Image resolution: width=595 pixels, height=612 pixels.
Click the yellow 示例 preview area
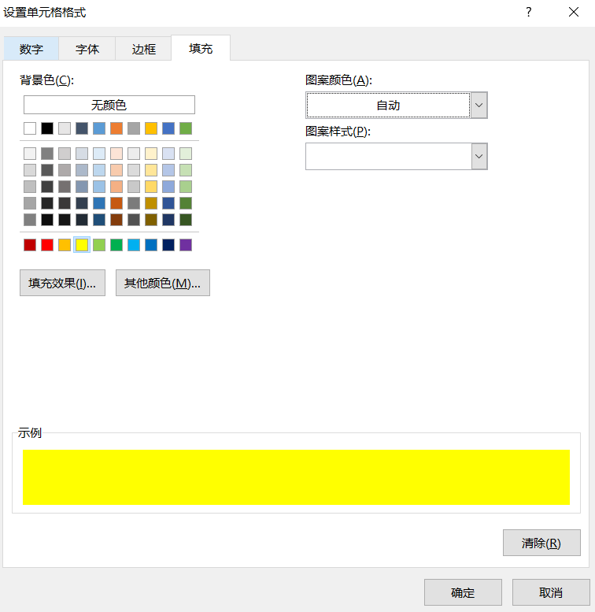297,477
